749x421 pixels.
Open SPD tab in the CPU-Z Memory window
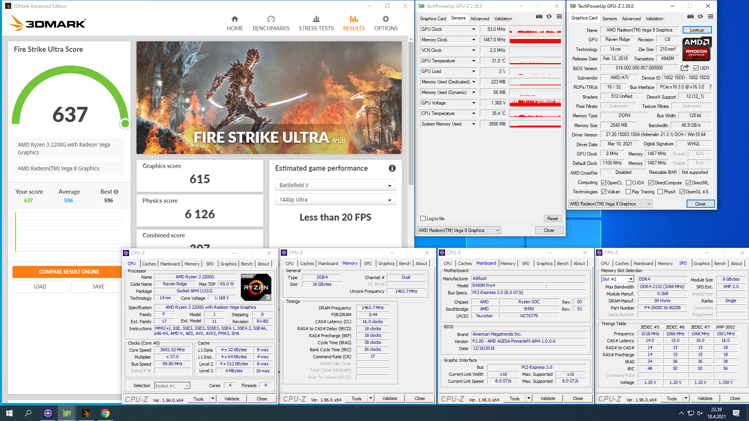[367, 264]
